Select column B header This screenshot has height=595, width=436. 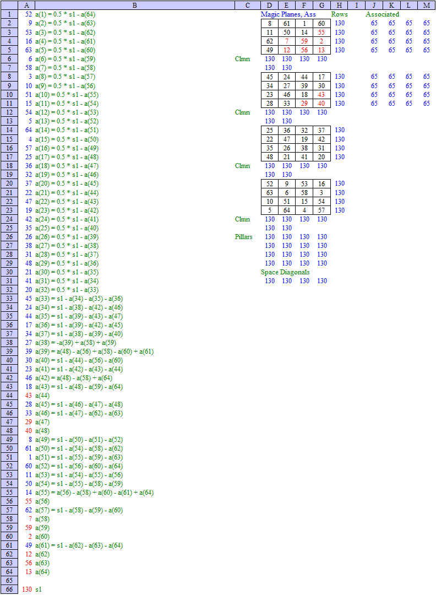[134, 6]
